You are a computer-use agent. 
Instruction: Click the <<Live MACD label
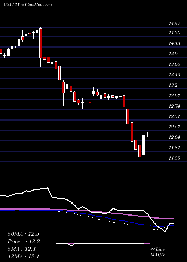[157, 252]
